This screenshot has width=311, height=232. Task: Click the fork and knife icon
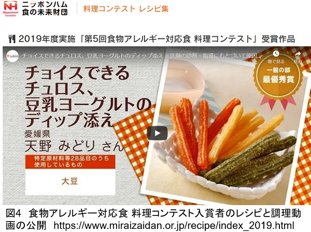point(12,39)
